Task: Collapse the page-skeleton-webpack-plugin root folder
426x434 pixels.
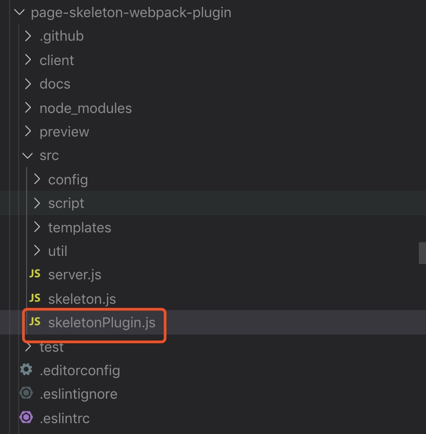Action: click(x=19, y=12)
